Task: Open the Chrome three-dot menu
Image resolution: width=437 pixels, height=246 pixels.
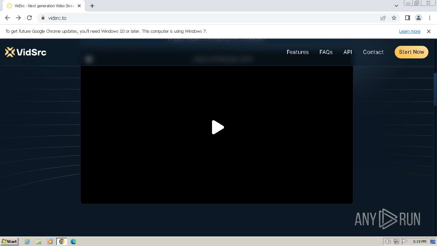Action: click(x=429, y=18)
